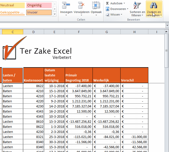Click Primair Begroting cell -115.021,00
The width and height of the screenshot is (169, 152).
click(x=79, y=137)
